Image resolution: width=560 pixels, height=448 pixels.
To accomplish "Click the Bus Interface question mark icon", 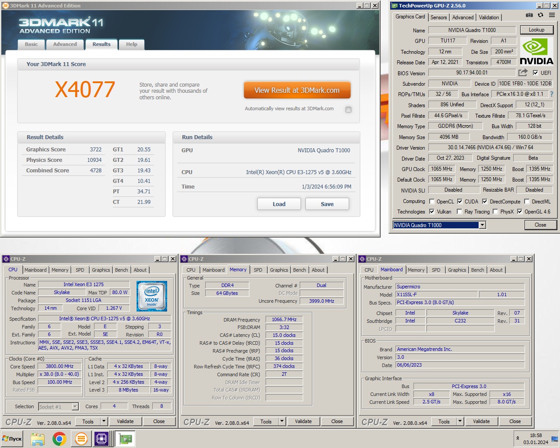I will pos(551,94).
